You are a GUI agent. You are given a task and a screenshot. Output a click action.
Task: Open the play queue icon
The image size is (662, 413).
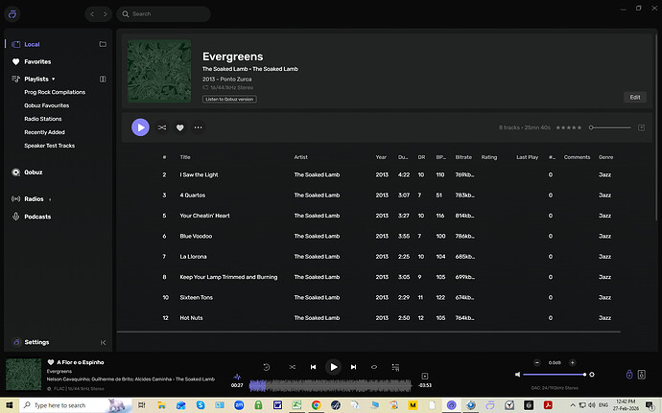pos(395,367)
